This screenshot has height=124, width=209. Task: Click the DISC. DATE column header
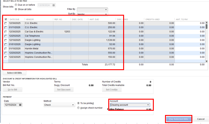77,19
